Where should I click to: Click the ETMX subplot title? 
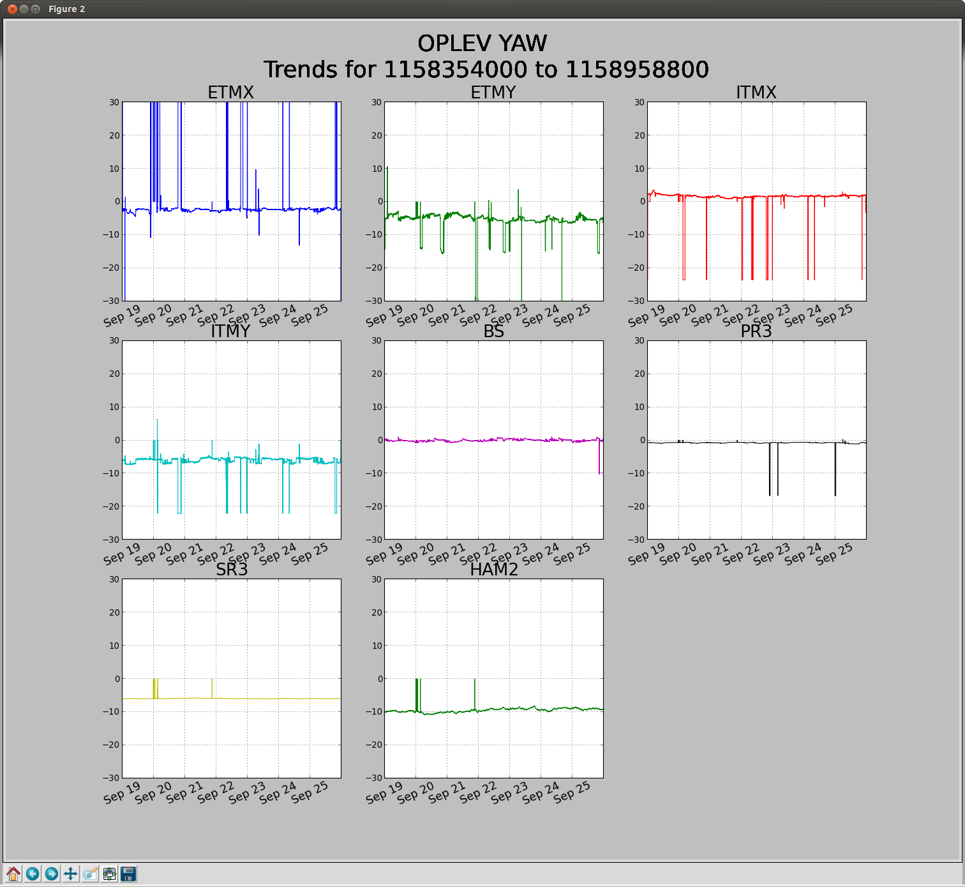pos(230,93)
